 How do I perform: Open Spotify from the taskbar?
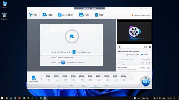pos(41,98)
